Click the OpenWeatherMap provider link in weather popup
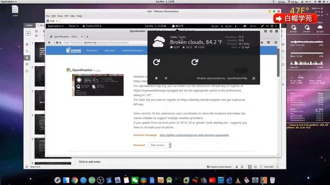The height and width of the screenshot is (185, 330). pyautogui.click(x=237, y=78)
